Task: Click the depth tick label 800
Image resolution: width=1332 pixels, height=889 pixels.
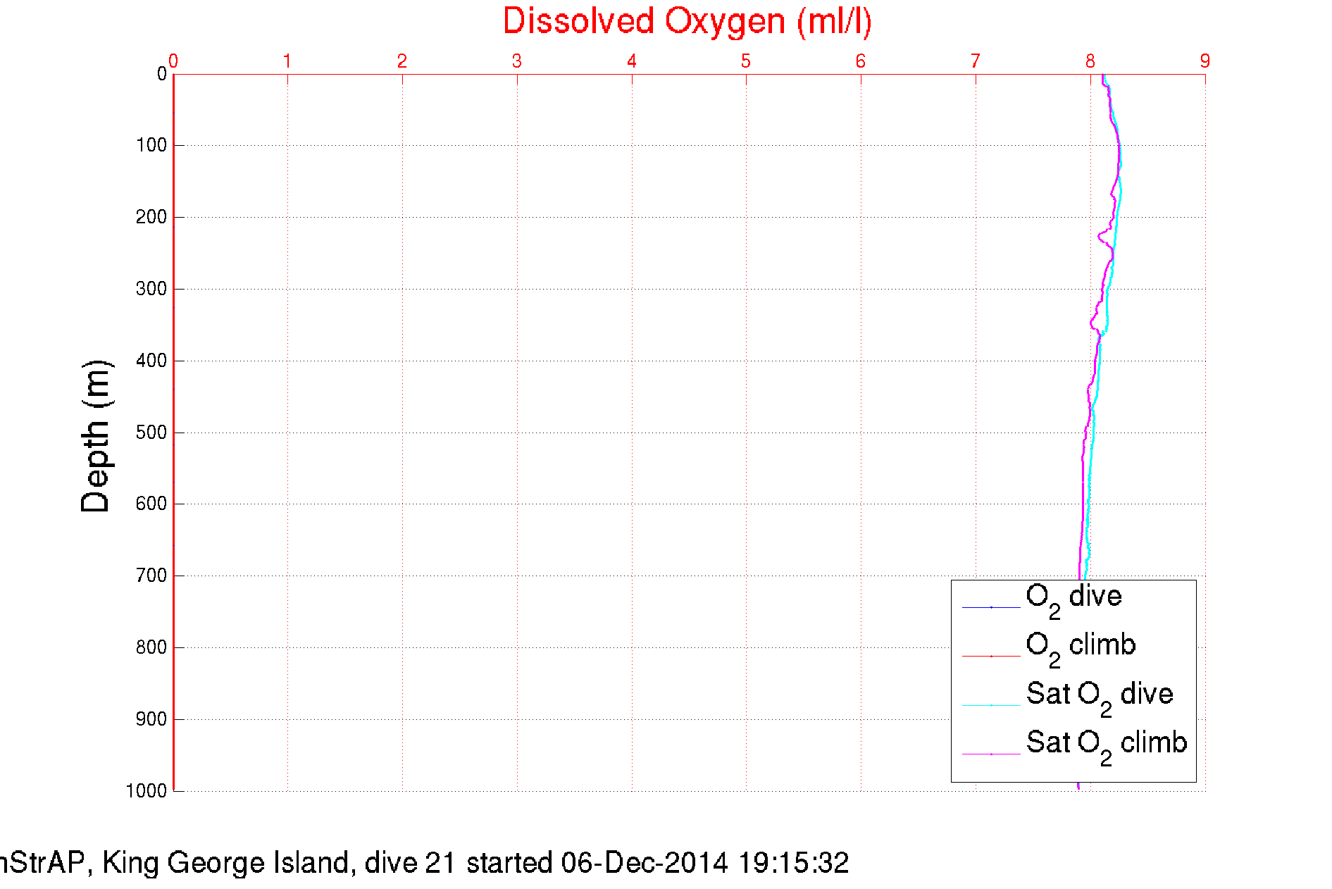Action: [x=151, y=647]
